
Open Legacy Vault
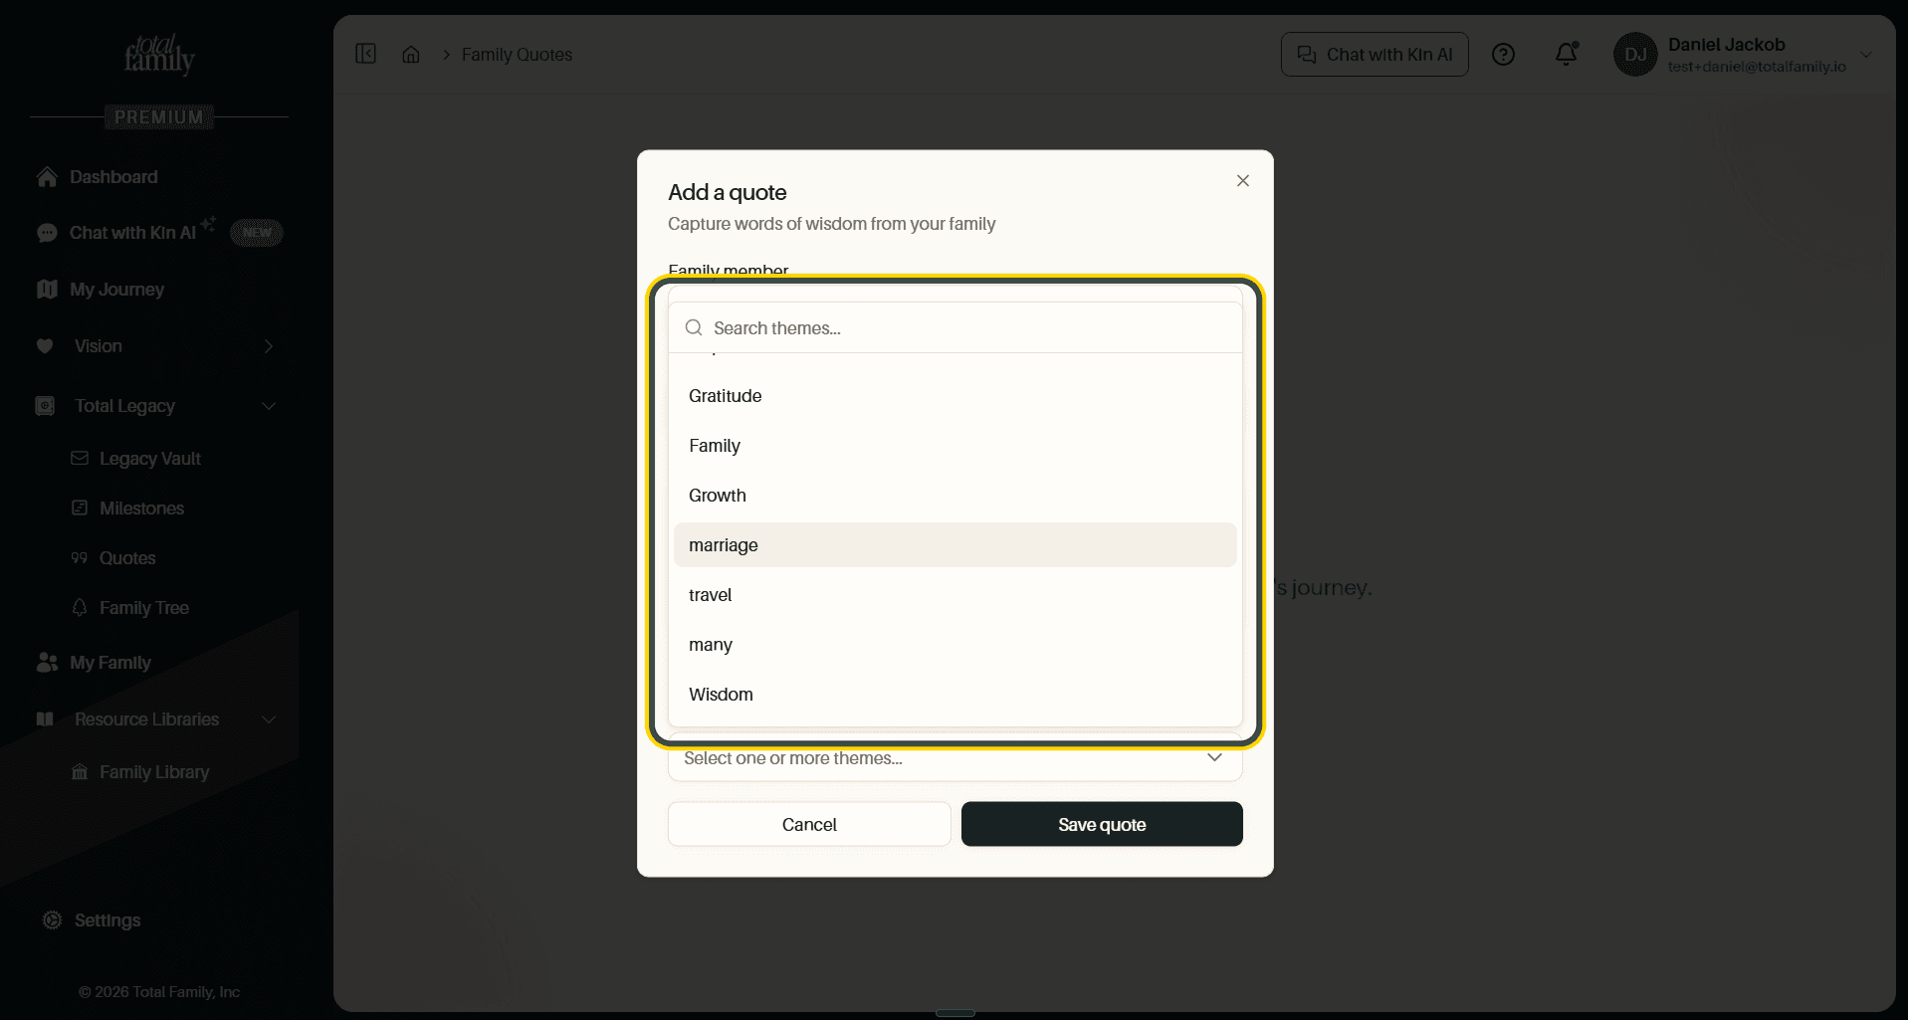click(149, 459)
